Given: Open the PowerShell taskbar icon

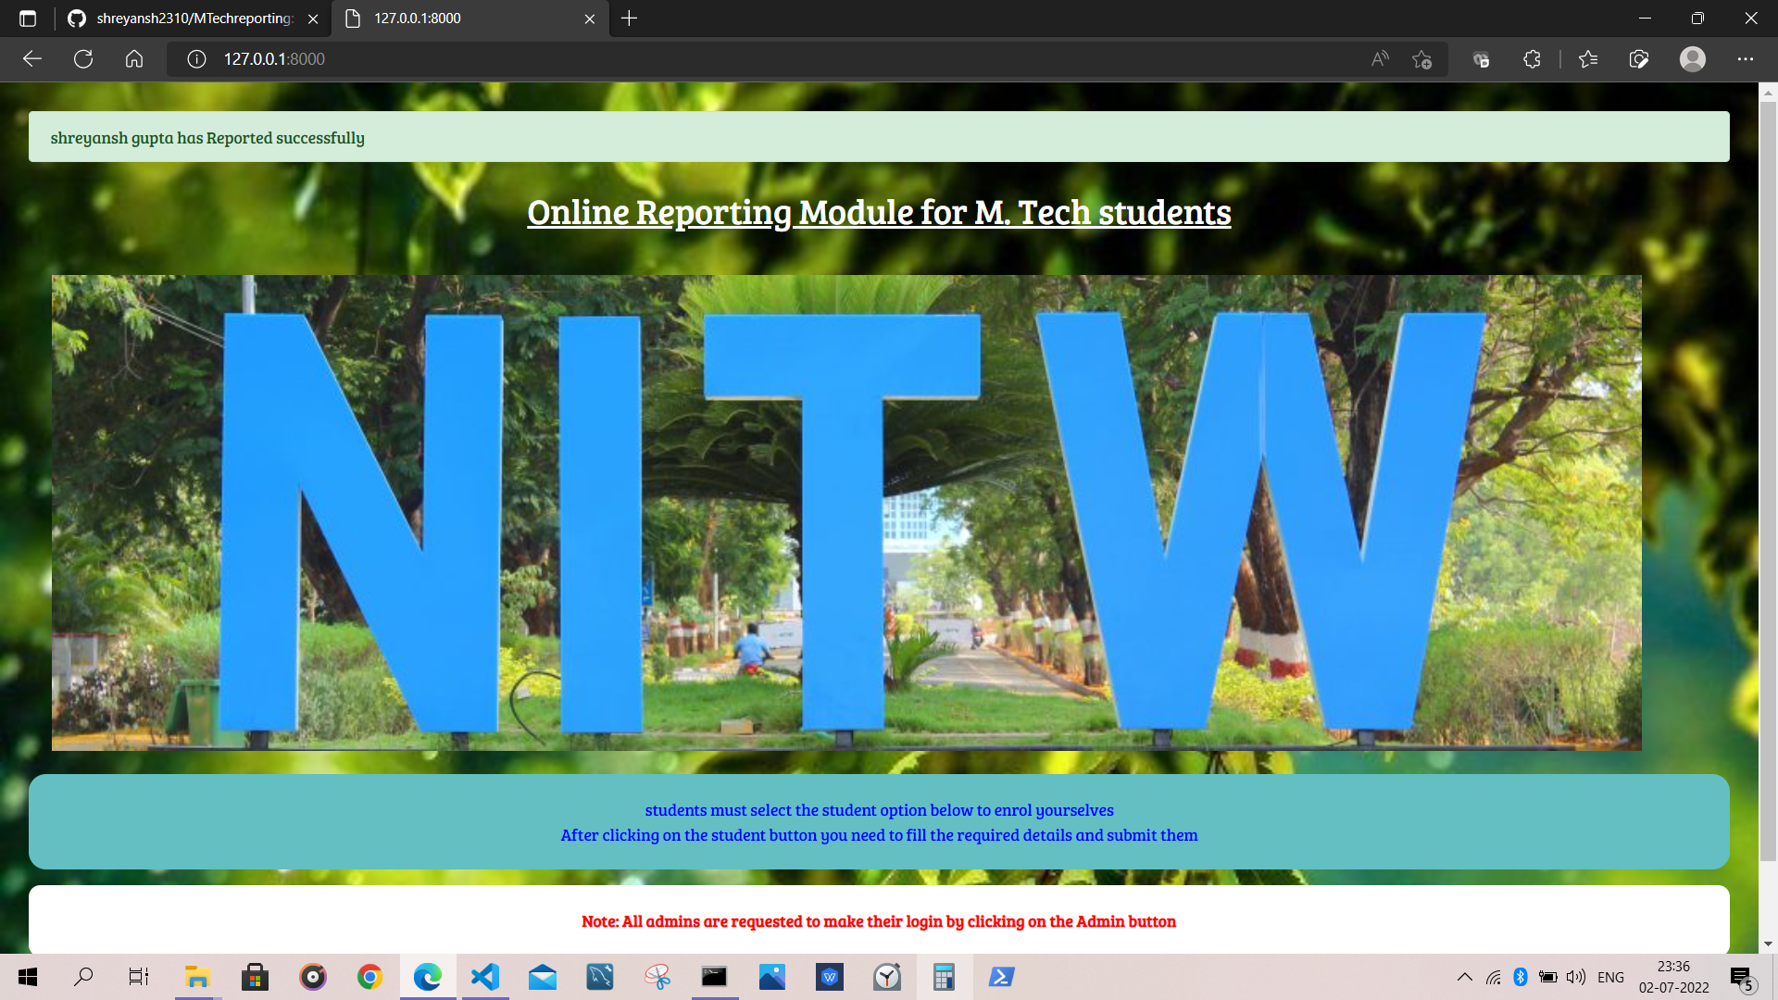Looking at the screenshot, I should 1001,977.
